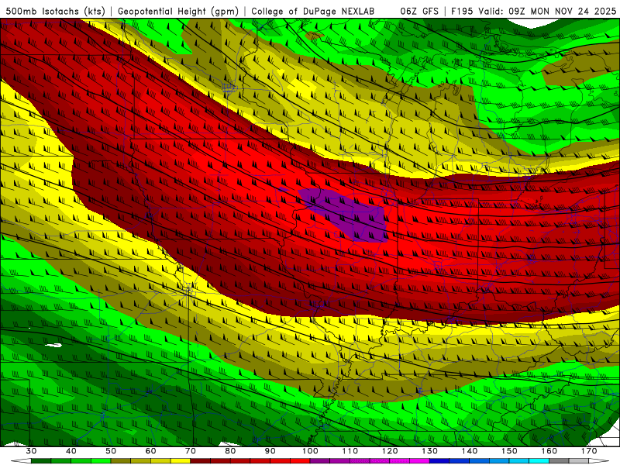
Task: Click the '140' label on the color scale
Action: pos(470,451)
